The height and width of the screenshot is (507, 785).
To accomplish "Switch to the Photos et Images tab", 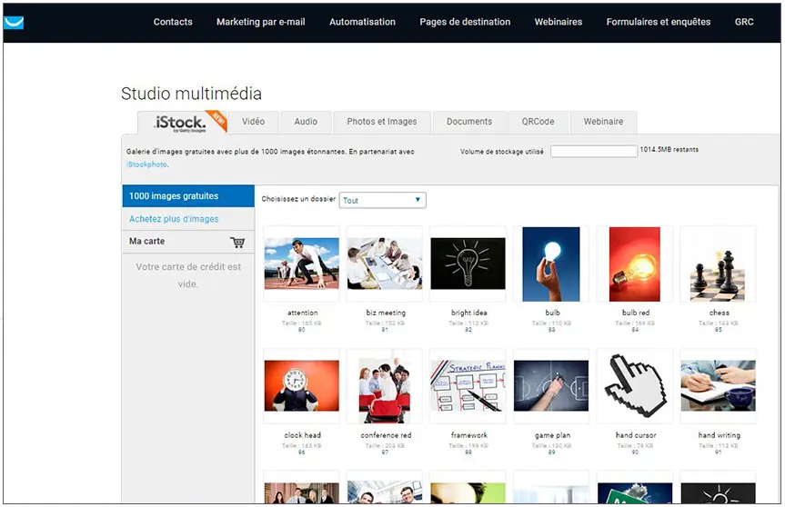I will click(382, 122).
